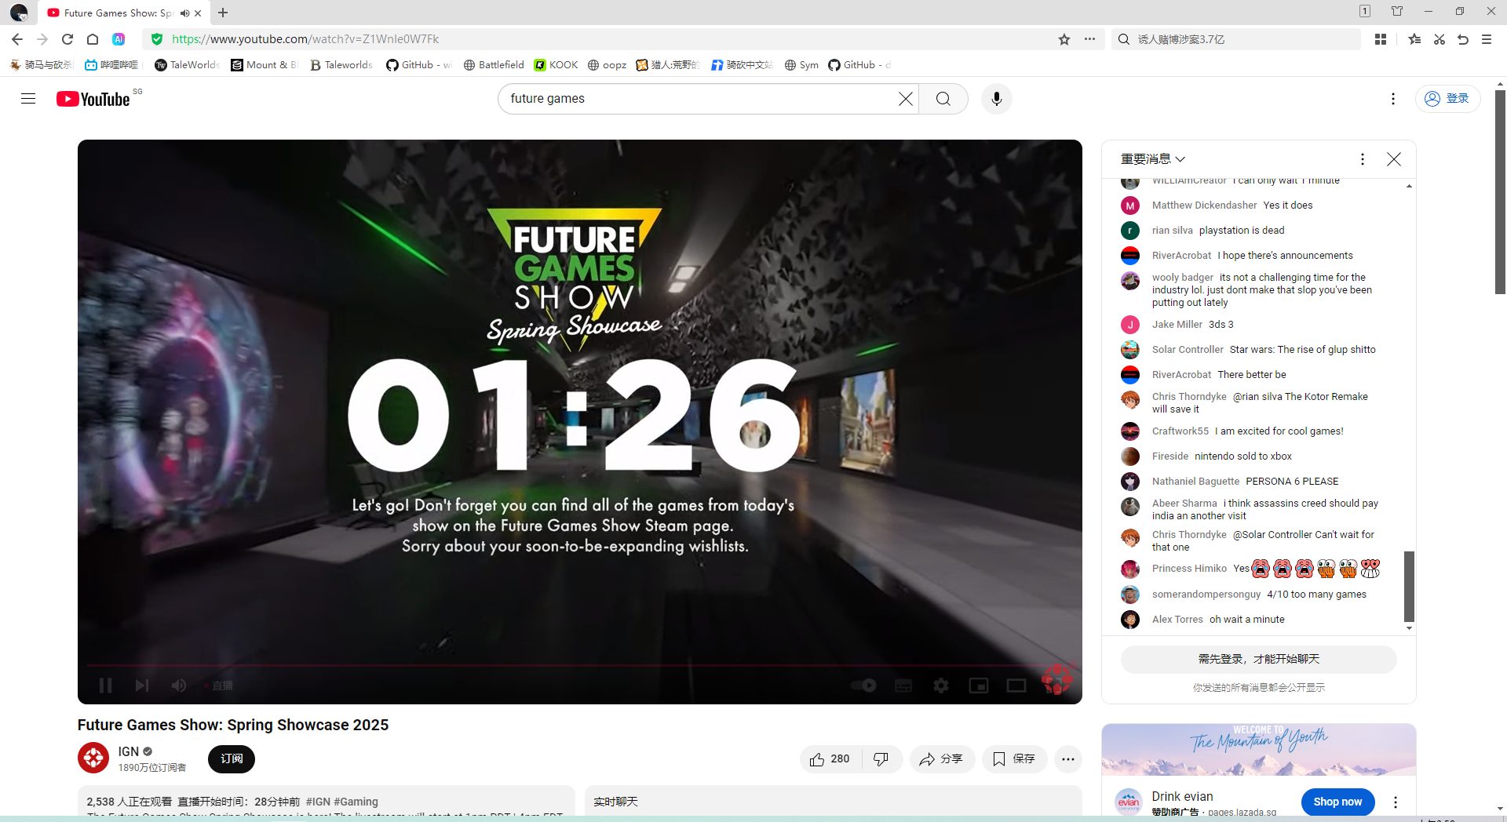Click the live chat scrollbar thumb
The height and width of the screenshot is (822, 1507).
tap(1409, 586)
